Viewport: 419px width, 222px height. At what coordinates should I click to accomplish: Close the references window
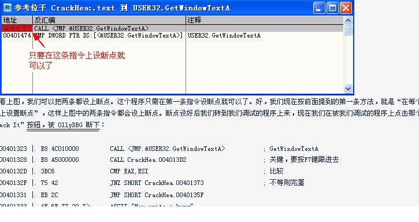point(346,8)
